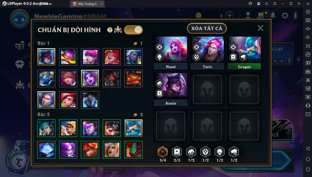Click the Android back triangle button

click(x=308, y=149)
